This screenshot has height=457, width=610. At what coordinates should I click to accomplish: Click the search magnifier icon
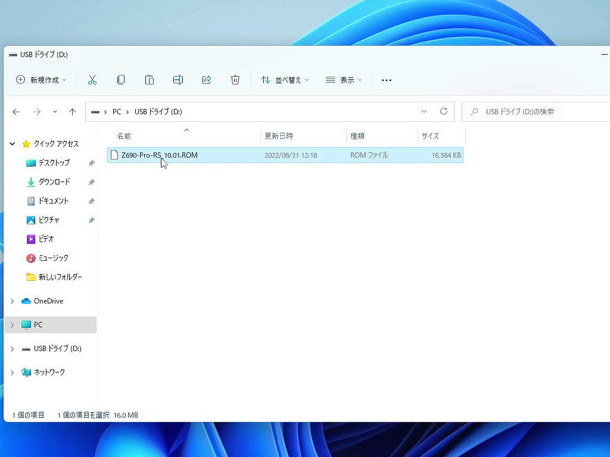coord(474,112)
